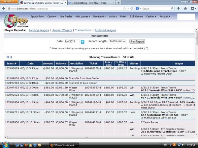The width and height of the screenshot is (198, 148).
Task: Open the Casino menu dropdown
Action: point(51,16)
